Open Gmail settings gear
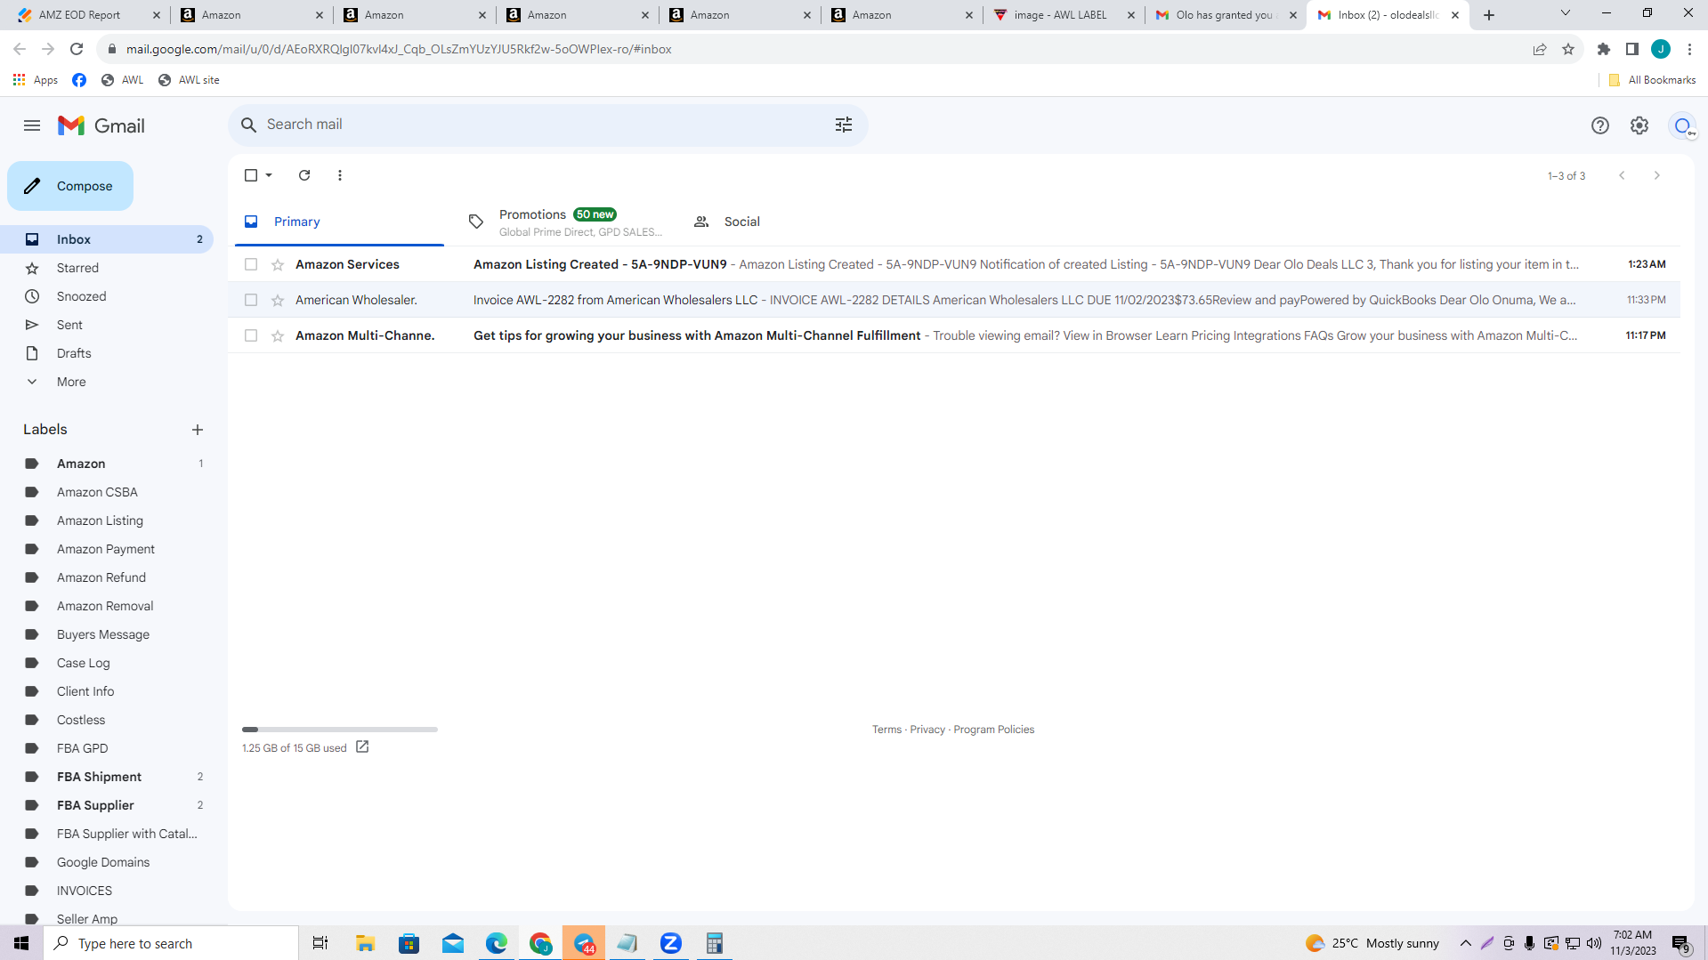 [1639, 125]
